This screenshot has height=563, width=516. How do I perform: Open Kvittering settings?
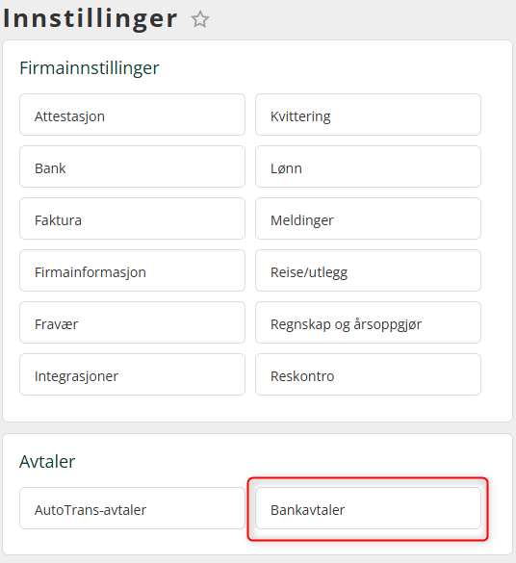click(x=368, y=115)
